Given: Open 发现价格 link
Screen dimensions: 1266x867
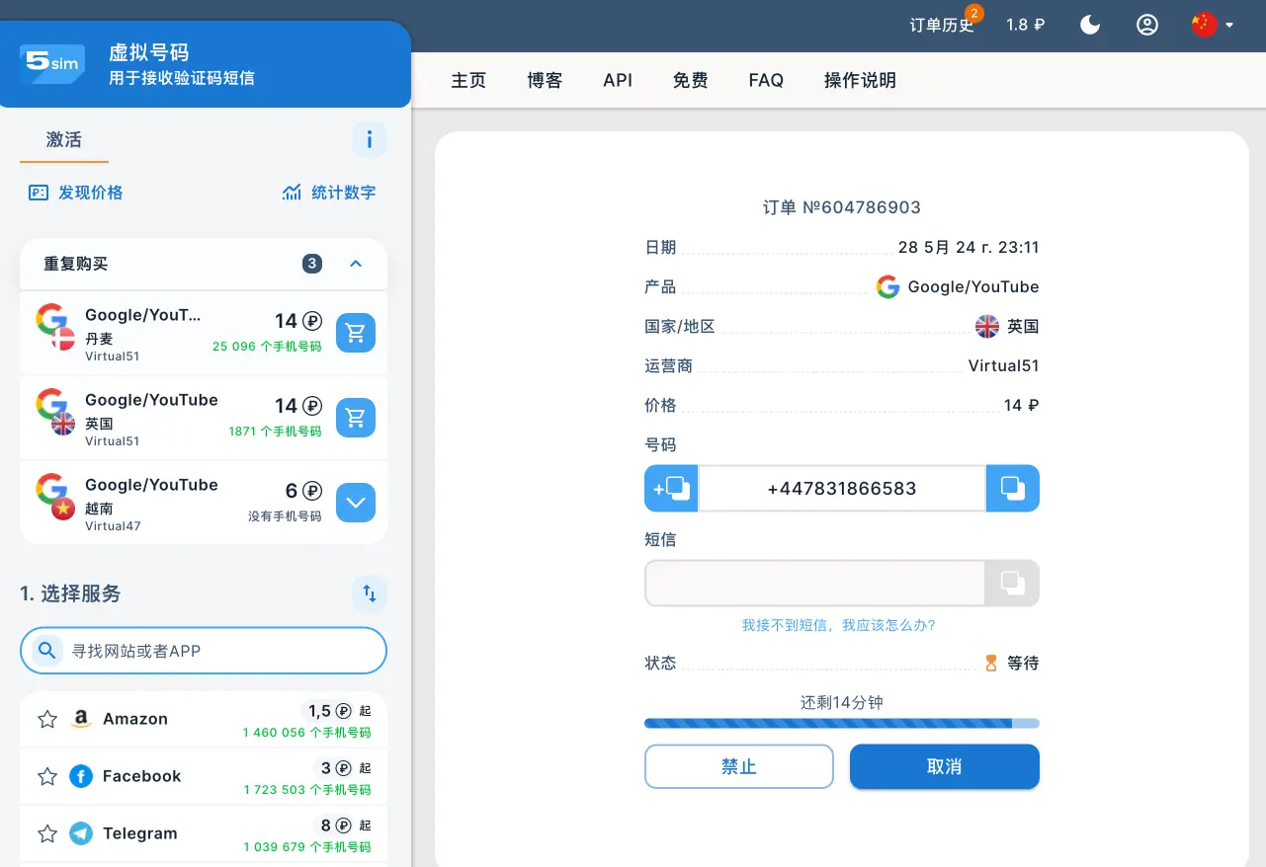Looking at the screenshot, I should click(x=76, y=193).
